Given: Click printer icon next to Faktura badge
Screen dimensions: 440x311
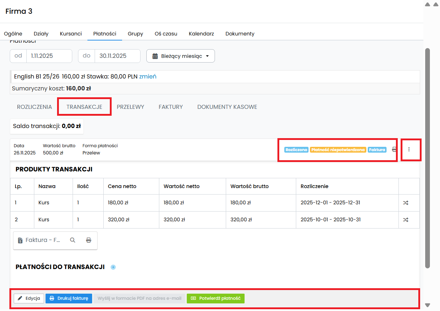Looking at the screenshot, I should [394, 149].
